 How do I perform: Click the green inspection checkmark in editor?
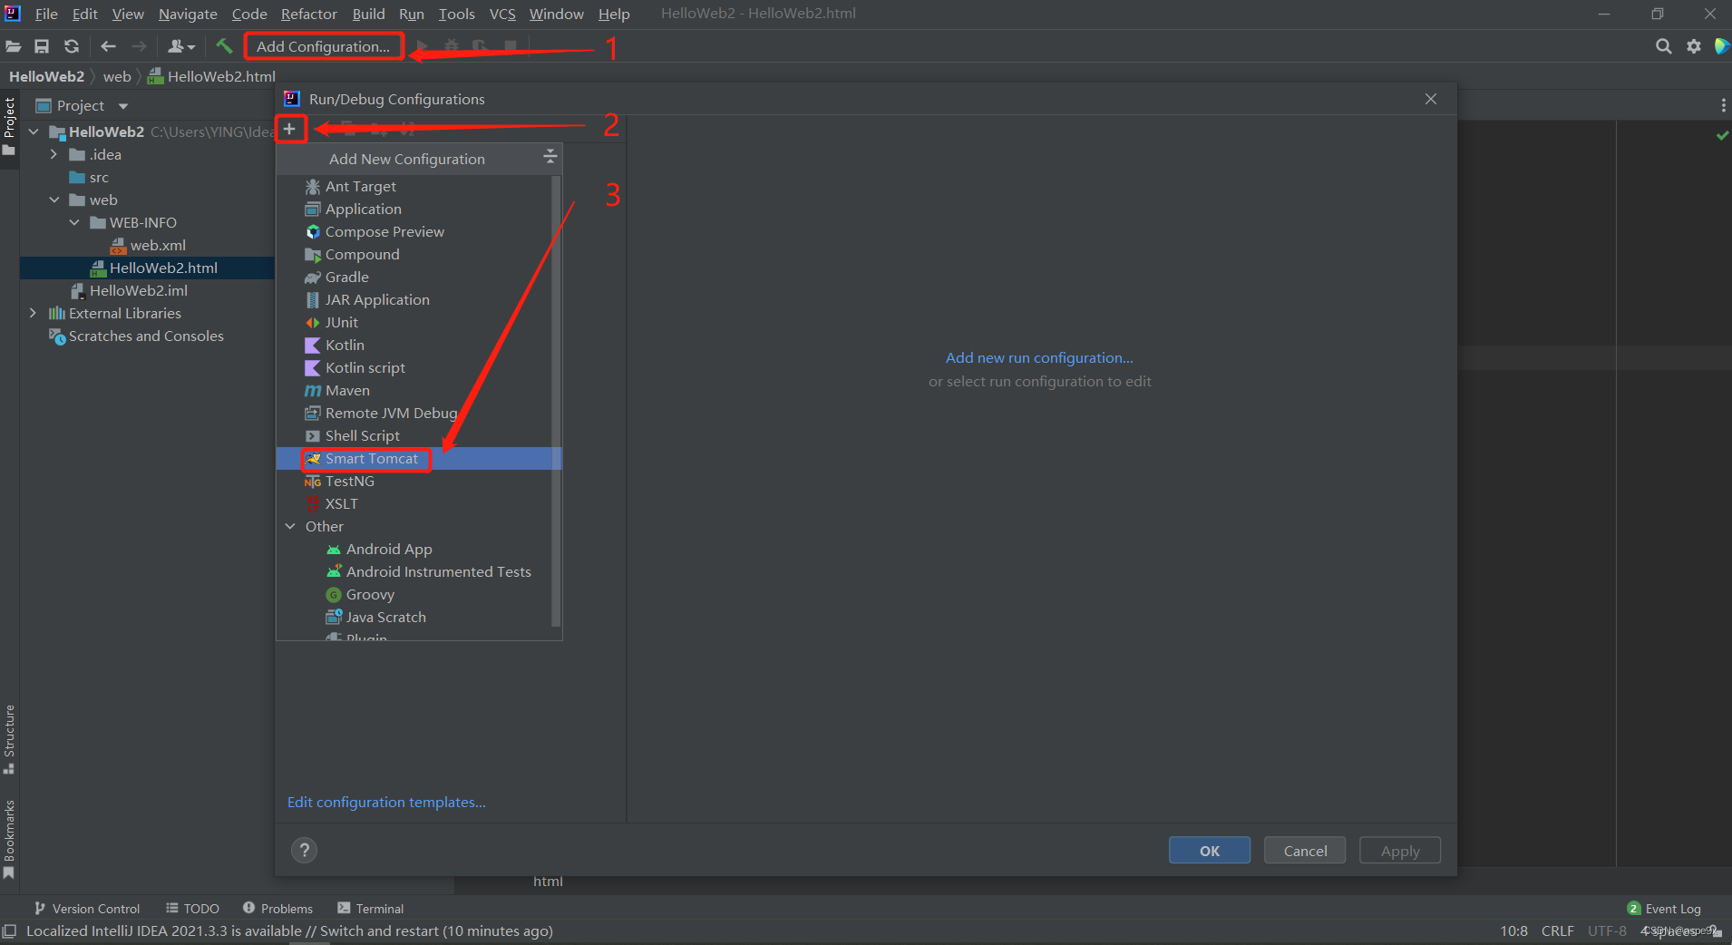click(1722, 135)
